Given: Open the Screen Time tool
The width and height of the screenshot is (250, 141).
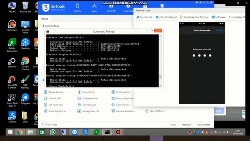Looking at the screenshot, I should 86,92.
